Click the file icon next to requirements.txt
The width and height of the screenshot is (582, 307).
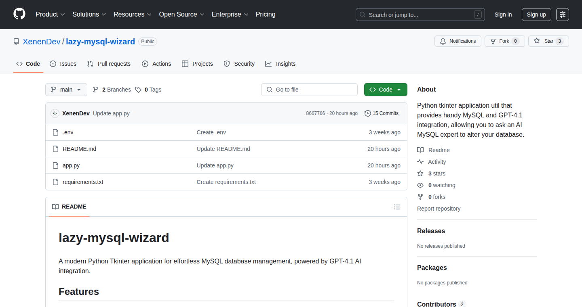(56, 182)
